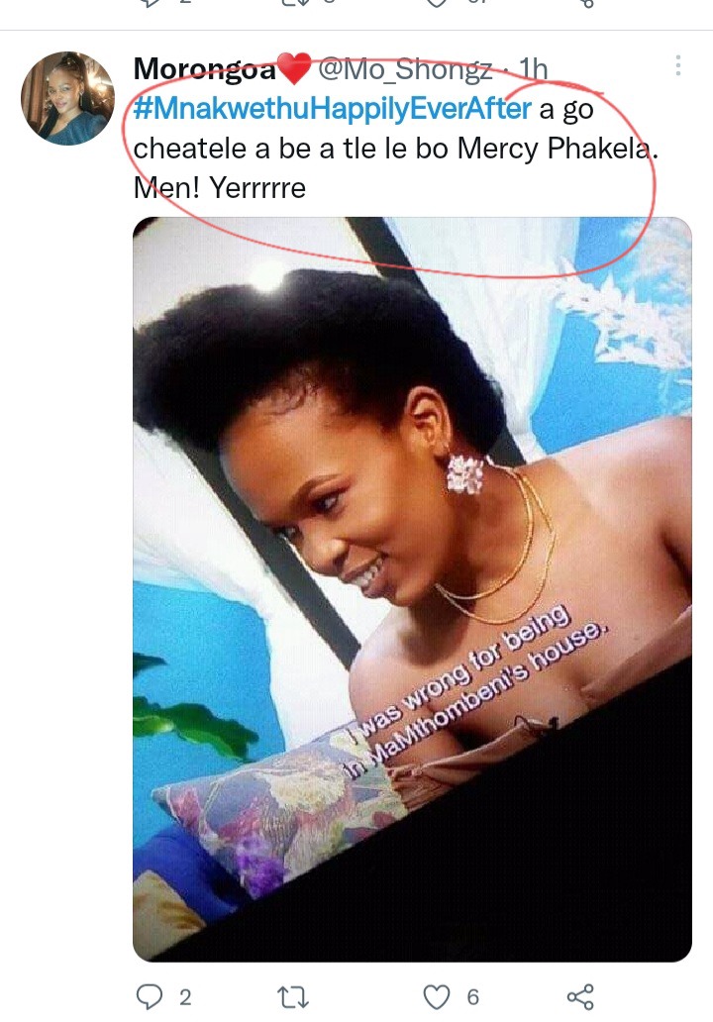Open the three-dot more options menu
This screenshot has width=713, height=1022.
pos(678,65)
